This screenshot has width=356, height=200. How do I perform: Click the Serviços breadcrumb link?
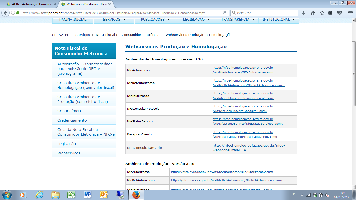83,35
